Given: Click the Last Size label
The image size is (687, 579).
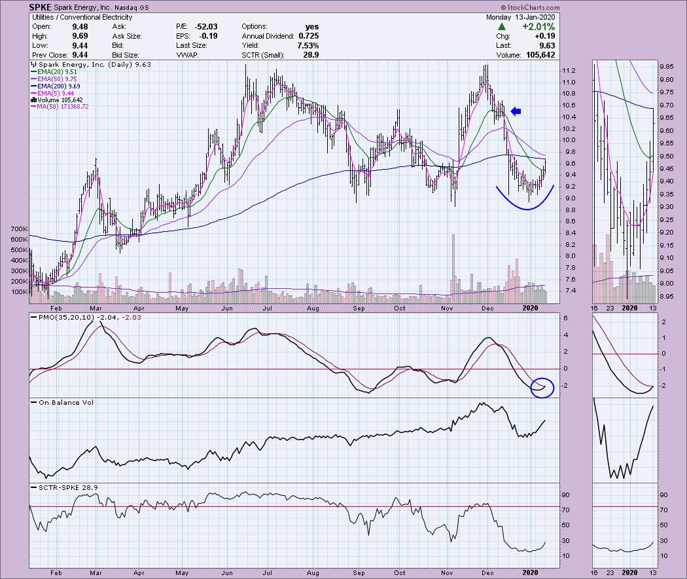Looking at the screenshot, I should coord(191,46).
